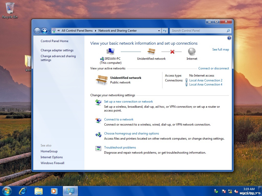Expand the recent pages dropdown arrow

click(49, 31)
